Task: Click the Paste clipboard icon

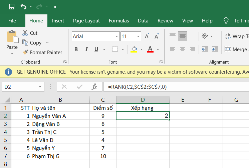Action: 13,36
